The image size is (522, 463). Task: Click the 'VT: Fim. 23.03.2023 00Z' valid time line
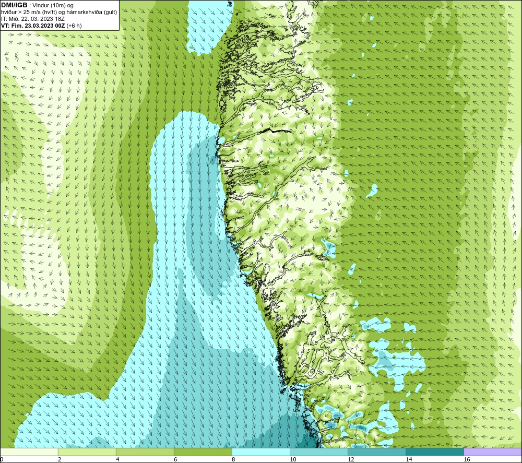click(33, 26)
